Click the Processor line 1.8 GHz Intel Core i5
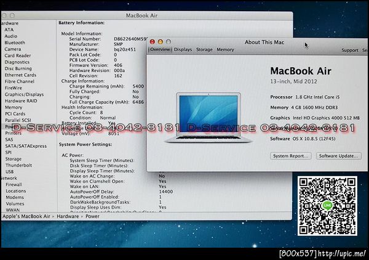 point(305,97)
